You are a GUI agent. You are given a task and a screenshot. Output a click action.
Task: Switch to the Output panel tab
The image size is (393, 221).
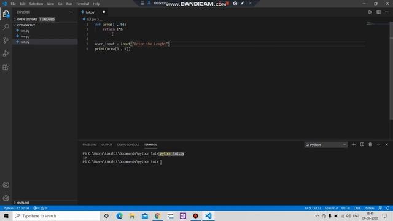tap(107, 145)
